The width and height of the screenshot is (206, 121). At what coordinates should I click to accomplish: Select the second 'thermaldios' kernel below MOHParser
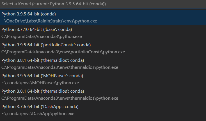pos(103,95)
